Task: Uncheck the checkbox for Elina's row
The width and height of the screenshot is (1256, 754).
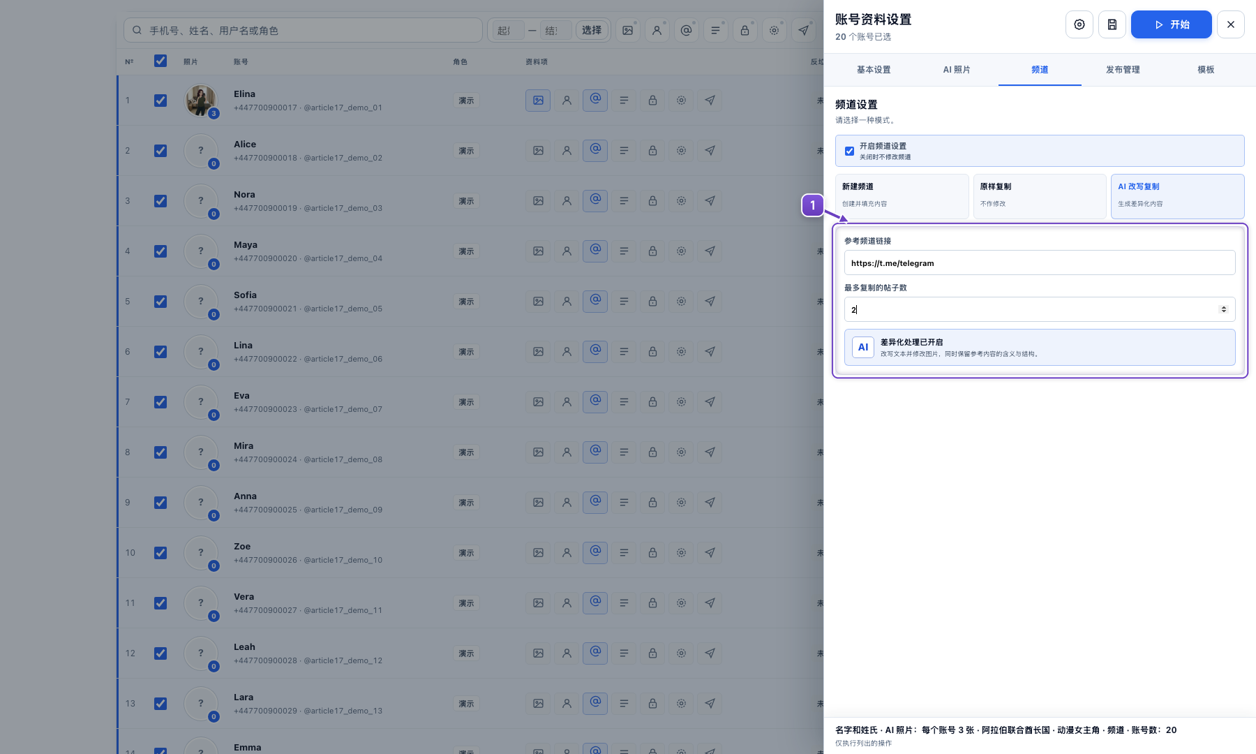Action: click(x=160, y=101)
